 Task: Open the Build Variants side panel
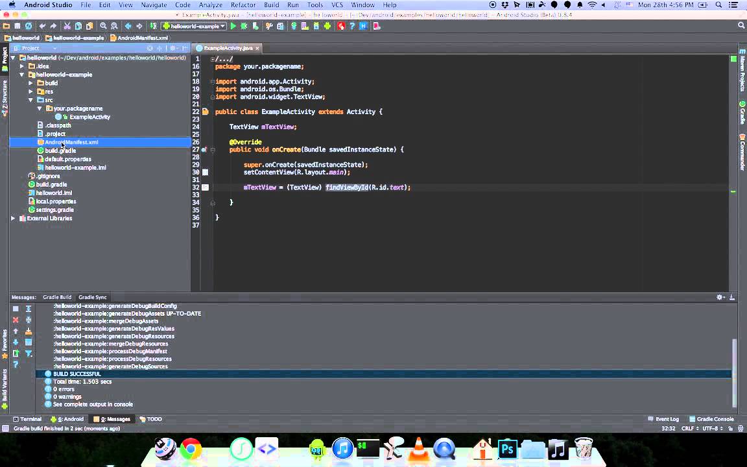[5, 389]
